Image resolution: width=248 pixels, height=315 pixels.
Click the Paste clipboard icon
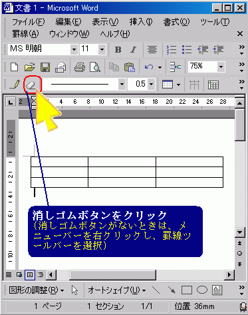[130, 67]
